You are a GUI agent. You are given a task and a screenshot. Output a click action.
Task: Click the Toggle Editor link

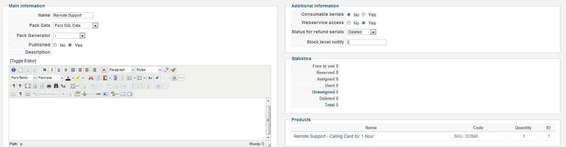(23, 61)
